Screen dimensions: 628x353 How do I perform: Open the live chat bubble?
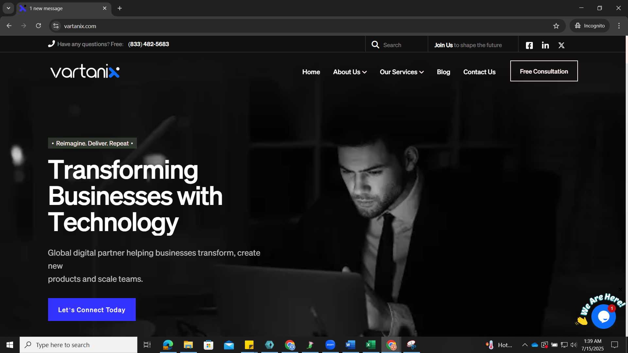pyautogui.click(x=603, y=316)
